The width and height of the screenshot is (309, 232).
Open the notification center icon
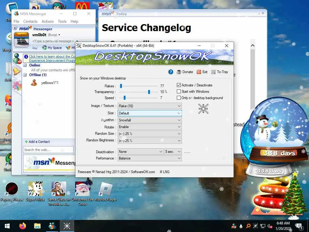click(x=299, y=226)
